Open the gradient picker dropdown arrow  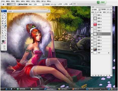(15, 4)
